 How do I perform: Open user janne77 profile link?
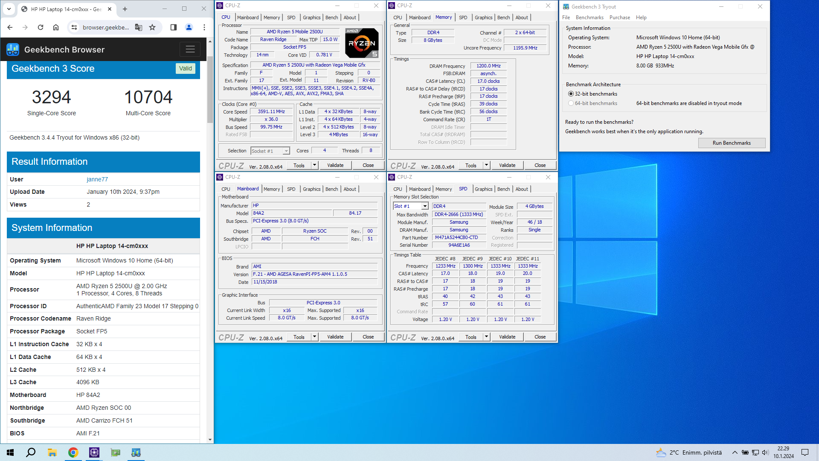point(97,179)
